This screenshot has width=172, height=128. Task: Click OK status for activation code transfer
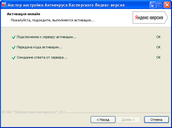pos(158,47)
